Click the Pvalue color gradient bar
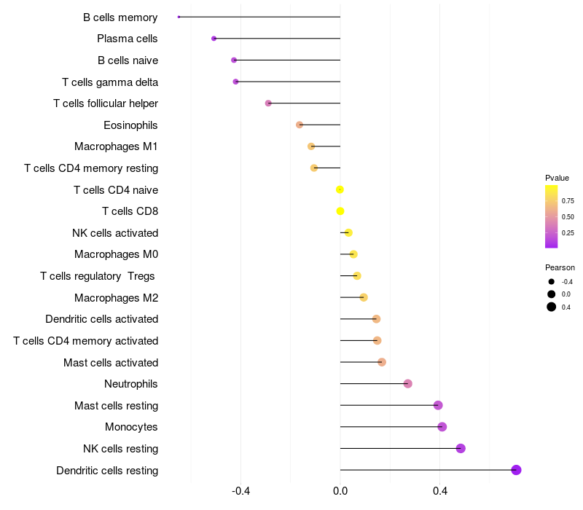The width and height of the screenshot is (583, 510). [551, 216]
